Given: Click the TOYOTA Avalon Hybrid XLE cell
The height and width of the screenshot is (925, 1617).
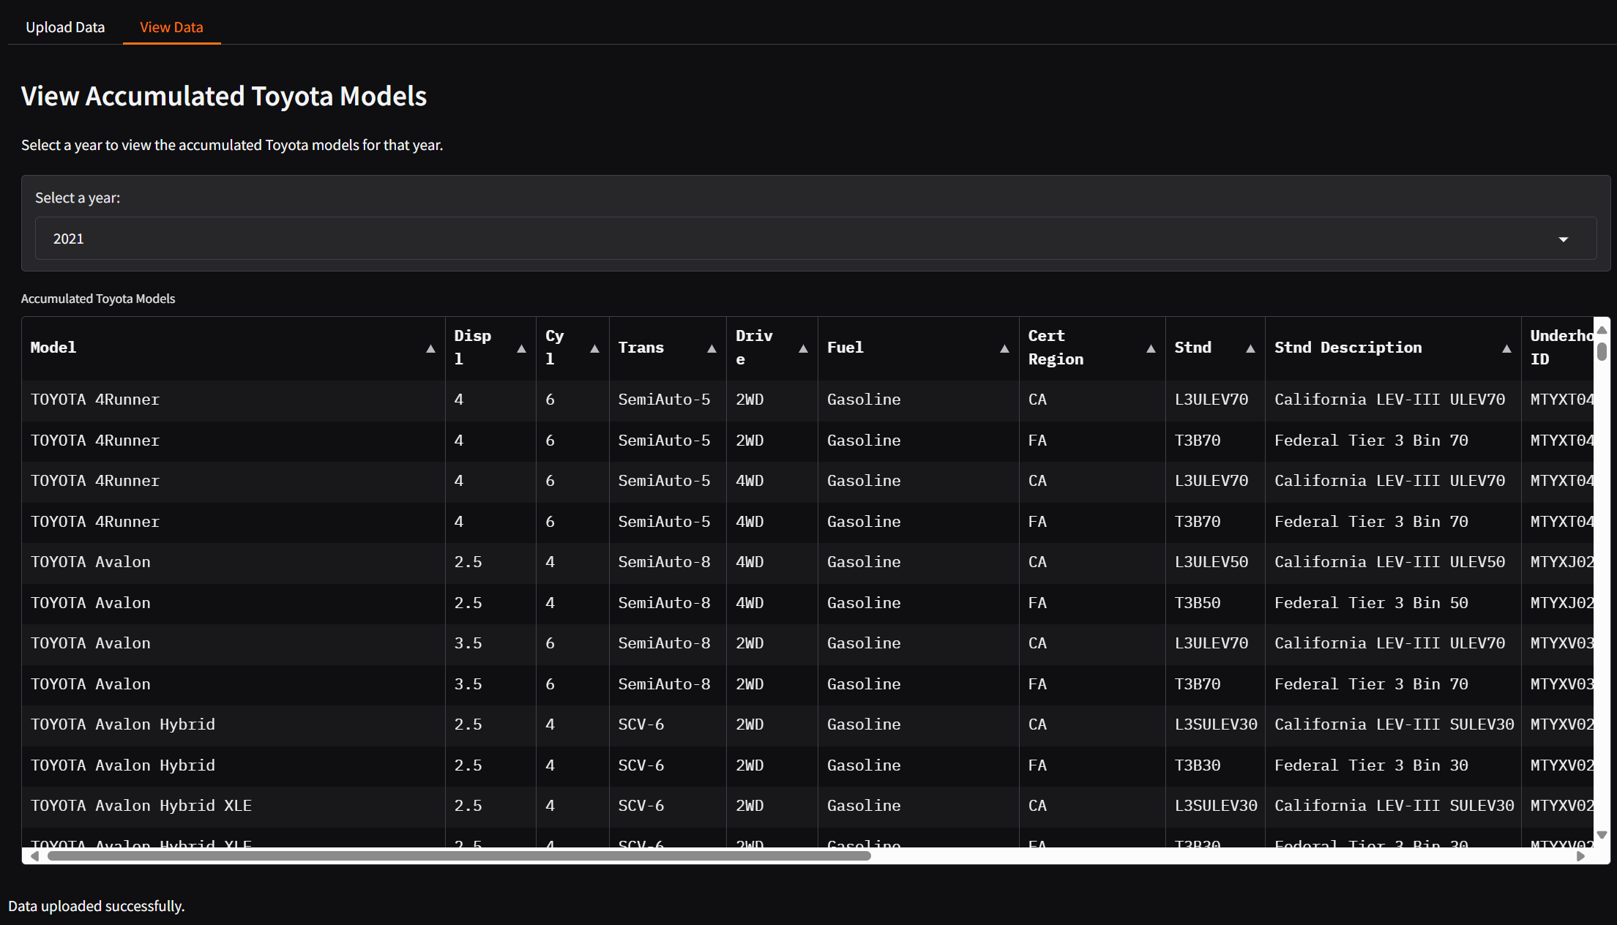Looking at the screenshot, I should (x=141, y=806).
